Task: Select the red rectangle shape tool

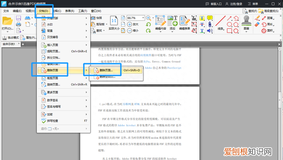Action: (x=229, y=31)
